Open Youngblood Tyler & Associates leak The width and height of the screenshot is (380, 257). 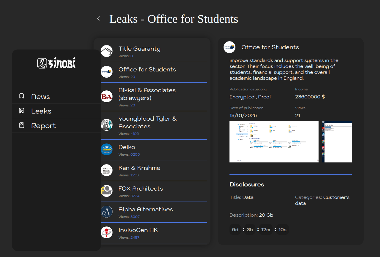tap(148, 122)
